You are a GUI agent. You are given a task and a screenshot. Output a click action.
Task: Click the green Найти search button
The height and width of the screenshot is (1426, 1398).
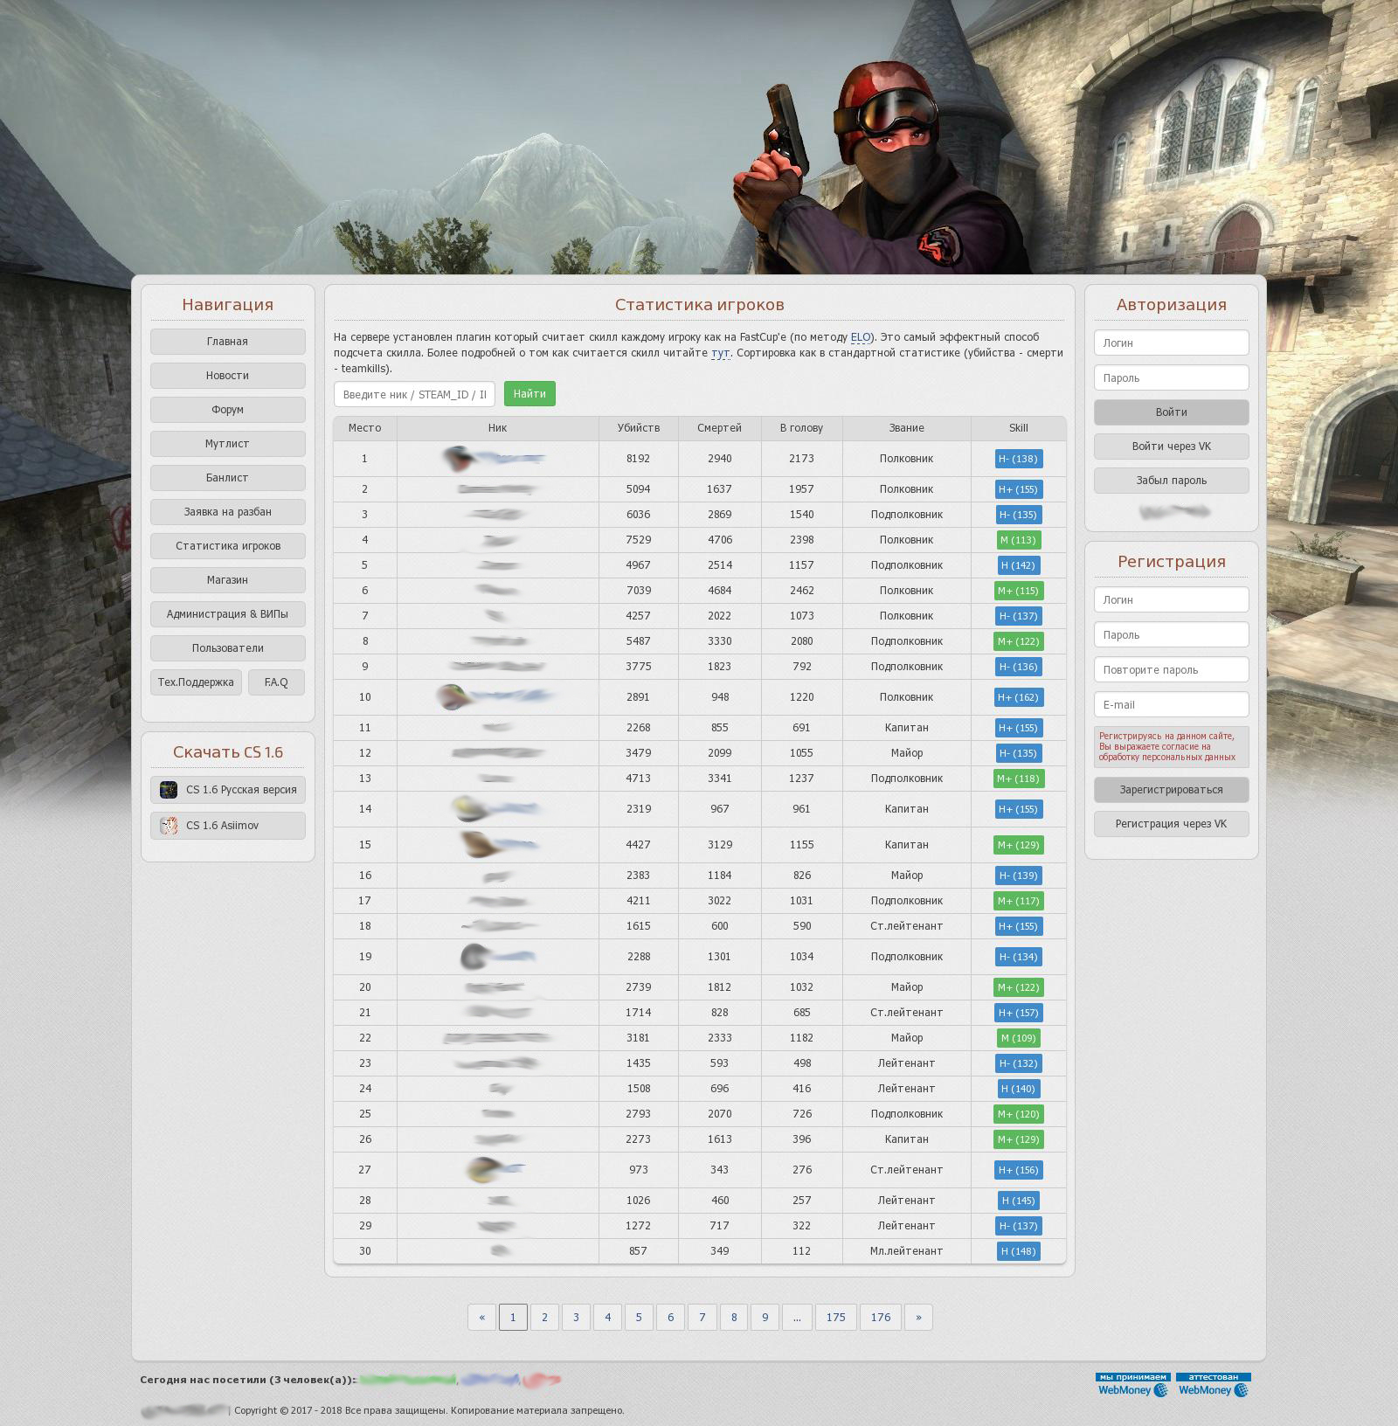(529, 394)
